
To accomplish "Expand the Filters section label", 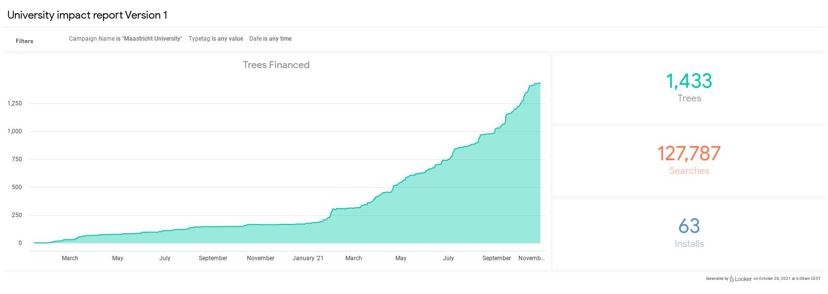I will tap(24, 41).
